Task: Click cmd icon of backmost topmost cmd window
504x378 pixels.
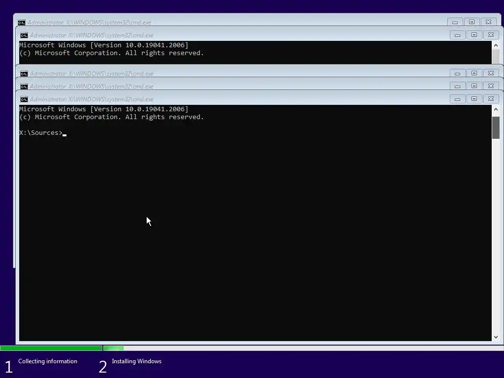Action: point(22,23)
